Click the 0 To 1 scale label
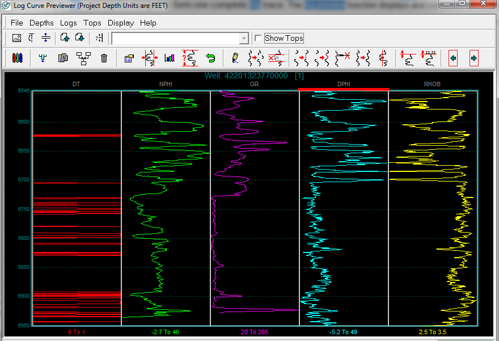The width and height of the screenshot is (499, 341). (x=77, y=331)
